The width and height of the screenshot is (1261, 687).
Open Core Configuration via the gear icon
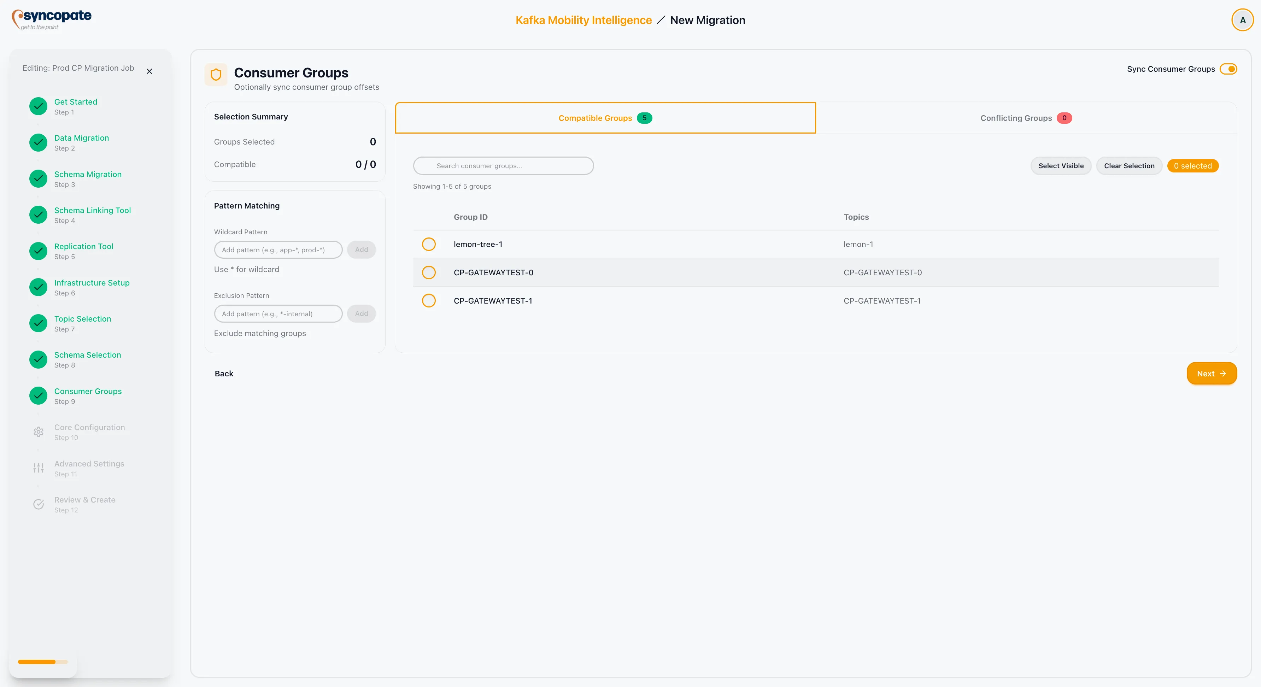pos(38,431)
